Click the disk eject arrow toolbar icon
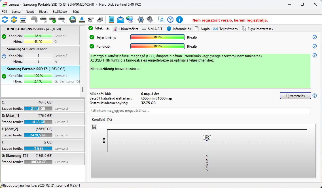 coord(82,20)
